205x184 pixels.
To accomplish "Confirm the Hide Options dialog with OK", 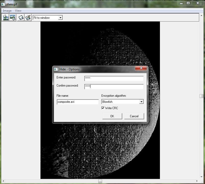I will click(112, 116).
